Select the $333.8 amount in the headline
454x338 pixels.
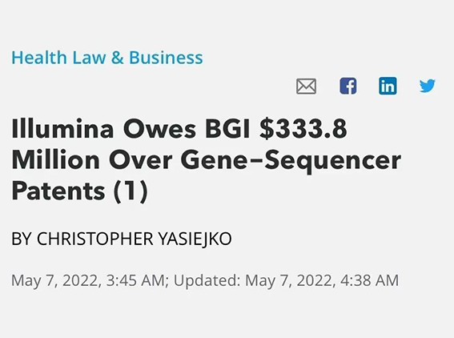point(303,129)
